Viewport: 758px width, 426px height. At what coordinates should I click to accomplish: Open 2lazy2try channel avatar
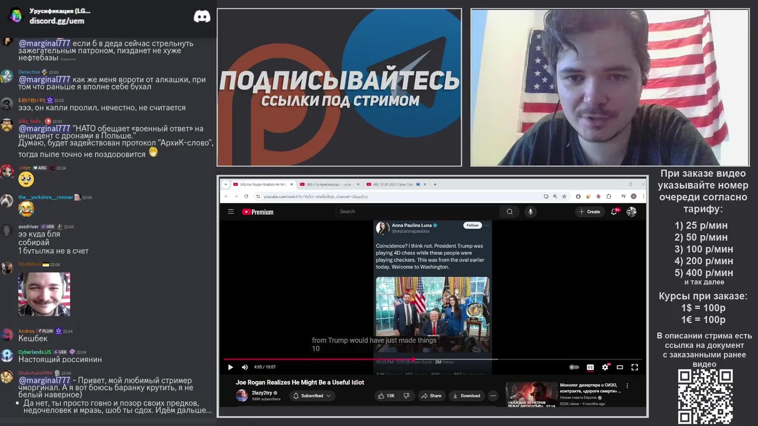coord(242,395)
